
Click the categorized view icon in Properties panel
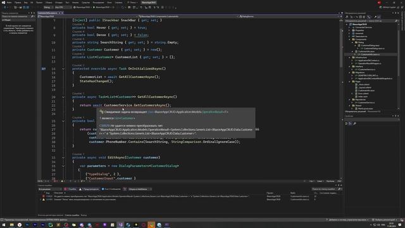coord(346,123)
